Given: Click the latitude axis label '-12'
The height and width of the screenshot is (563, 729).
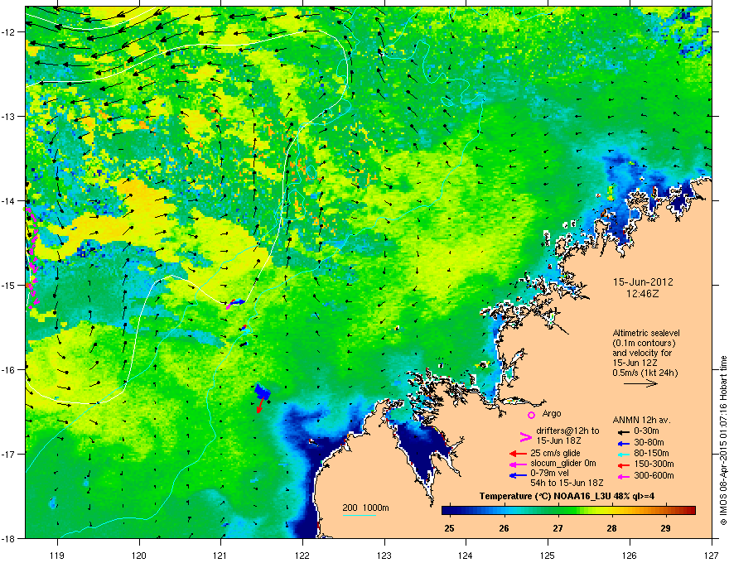Looking at the screenshot, I should coord(9,32).
